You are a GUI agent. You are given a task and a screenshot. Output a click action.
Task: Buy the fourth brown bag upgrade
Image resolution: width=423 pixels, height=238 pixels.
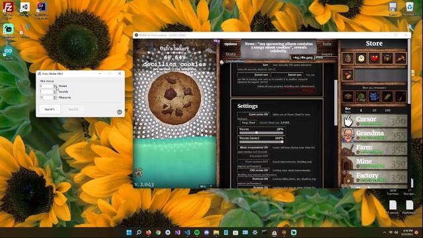click(388, 58)
